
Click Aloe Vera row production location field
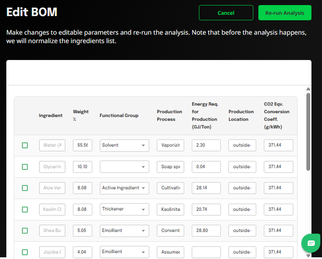pyautogui.click(x=242, y=188)
